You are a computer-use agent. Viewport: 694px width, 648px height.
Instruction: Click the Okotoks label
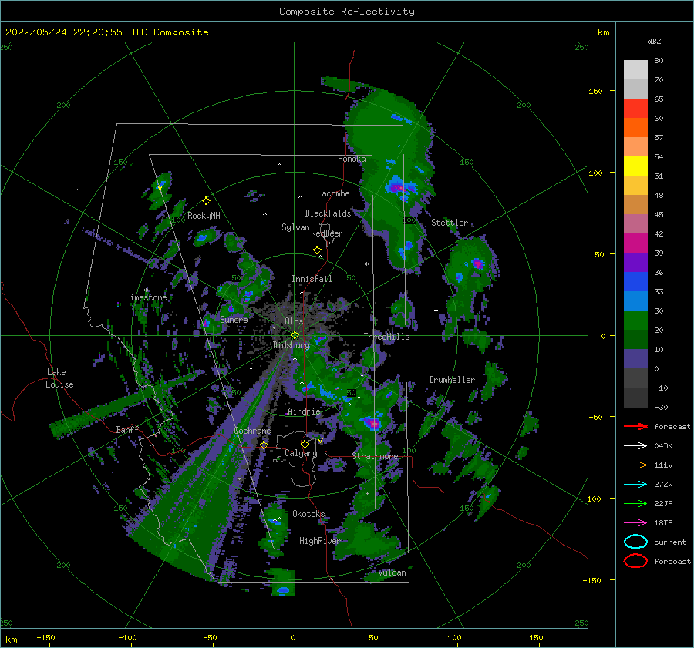pyautogui.click(x=308, y=514)
